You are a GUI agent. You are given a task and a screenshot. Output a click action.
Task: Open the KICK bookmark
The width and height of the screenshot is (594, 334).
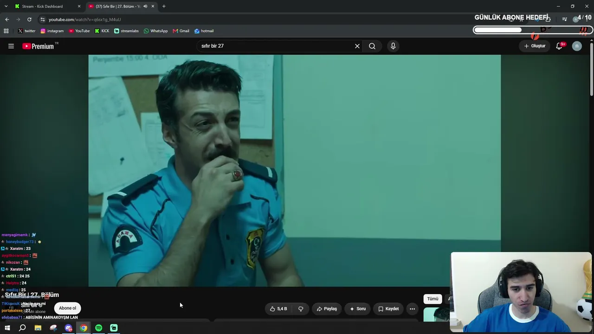(102, 31)
